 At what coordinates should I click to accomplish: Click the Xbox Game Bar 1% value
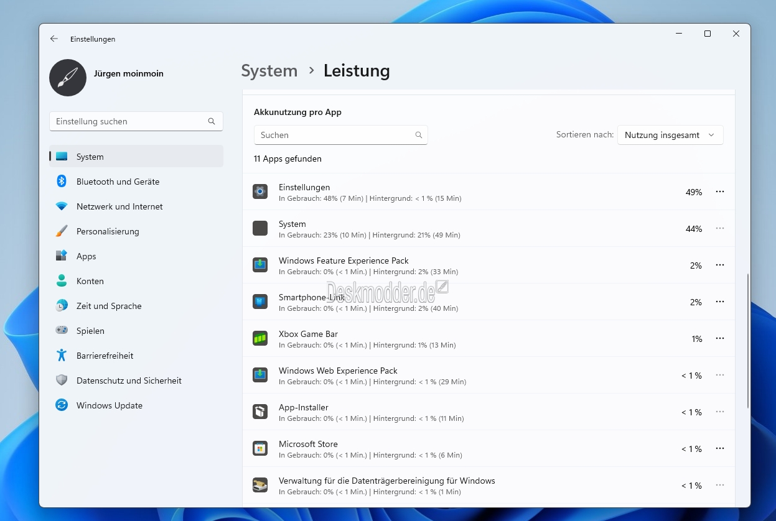click(x=697, y=339)
